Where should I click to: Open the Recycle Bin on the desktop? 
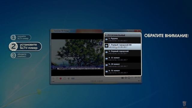[184, 104]
